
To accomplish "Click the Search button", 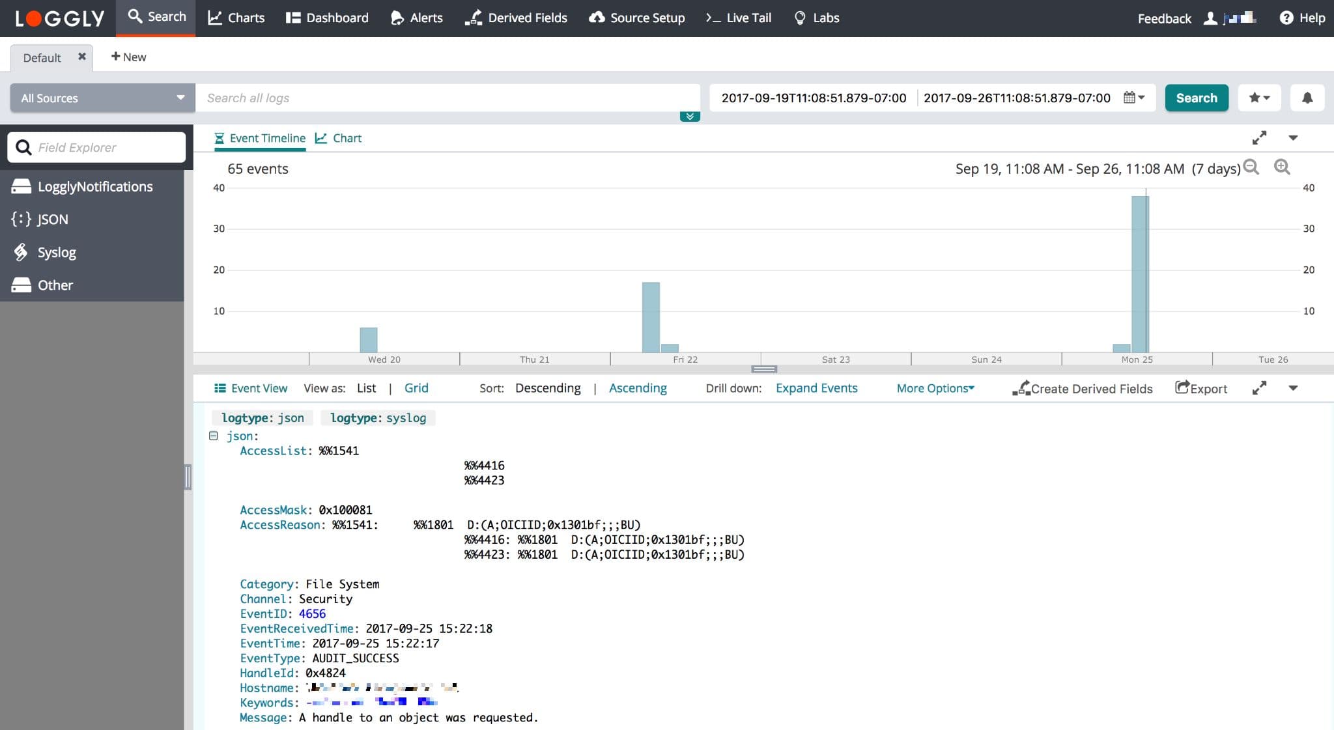I will [1196, 98].
